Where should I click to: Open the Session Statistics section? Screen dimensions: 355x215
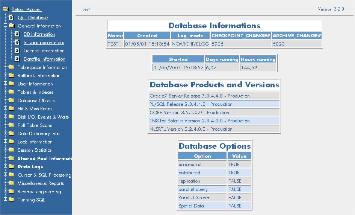[35, 150]
